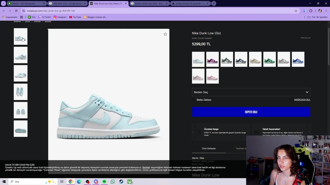Viewport: 330px width, 185px height.
Task: Open Steam from taskbar
Action: [121, 182]
